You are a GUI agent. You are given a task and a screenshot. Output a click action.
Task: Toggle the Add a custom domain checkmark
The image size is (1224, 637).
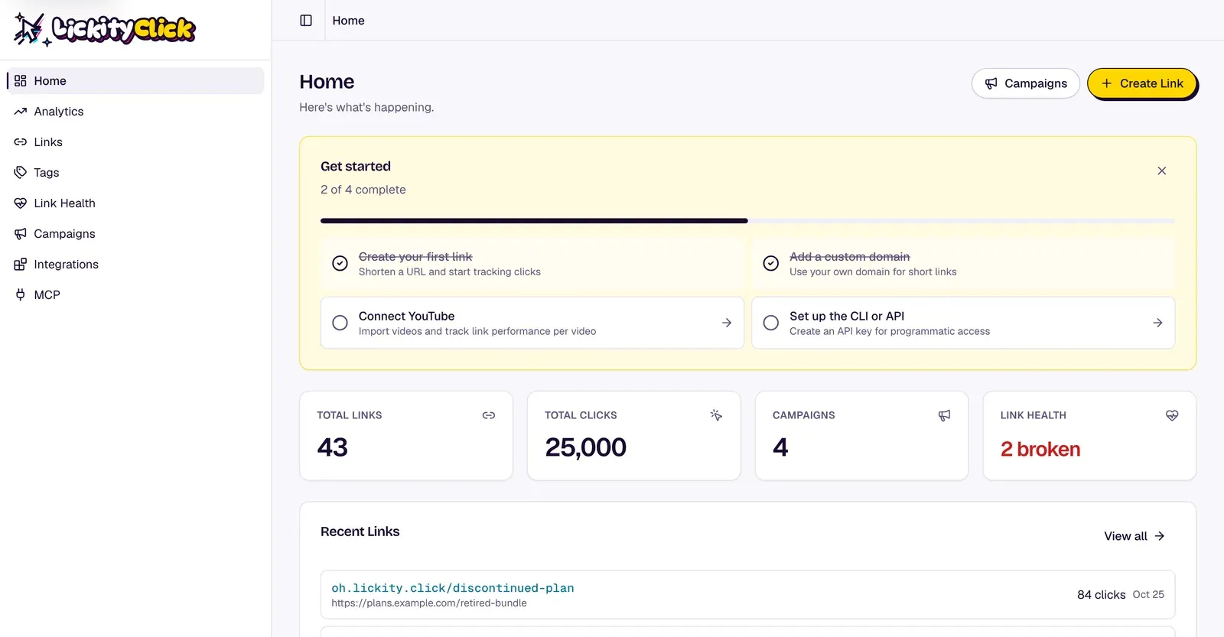coord(771,263)
